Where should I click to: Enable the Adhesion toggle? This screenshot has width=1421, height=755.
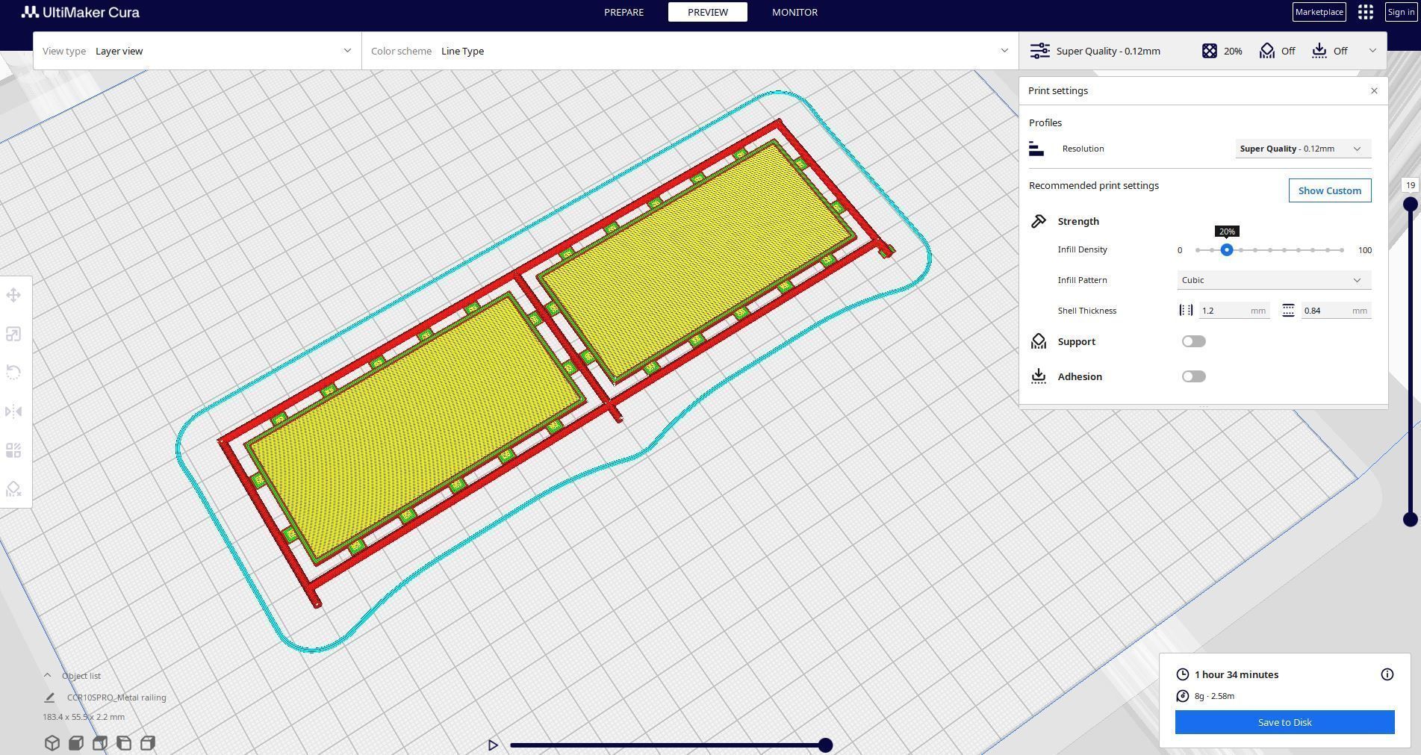point(1193,376)
